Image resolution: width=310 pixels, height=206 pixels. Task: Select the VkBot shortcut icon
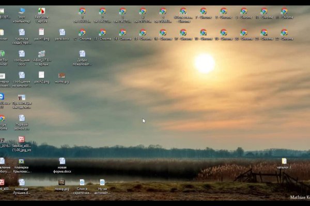(x=41, y=54)
